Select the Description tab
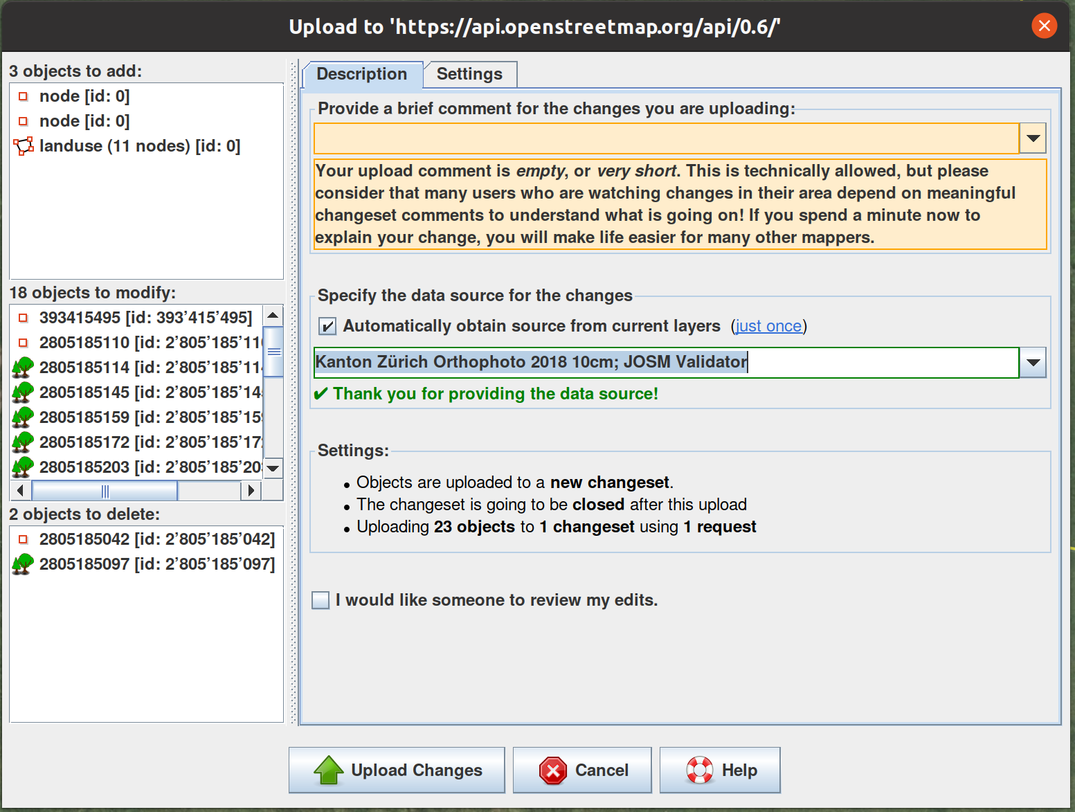 (x=361, y=74)
